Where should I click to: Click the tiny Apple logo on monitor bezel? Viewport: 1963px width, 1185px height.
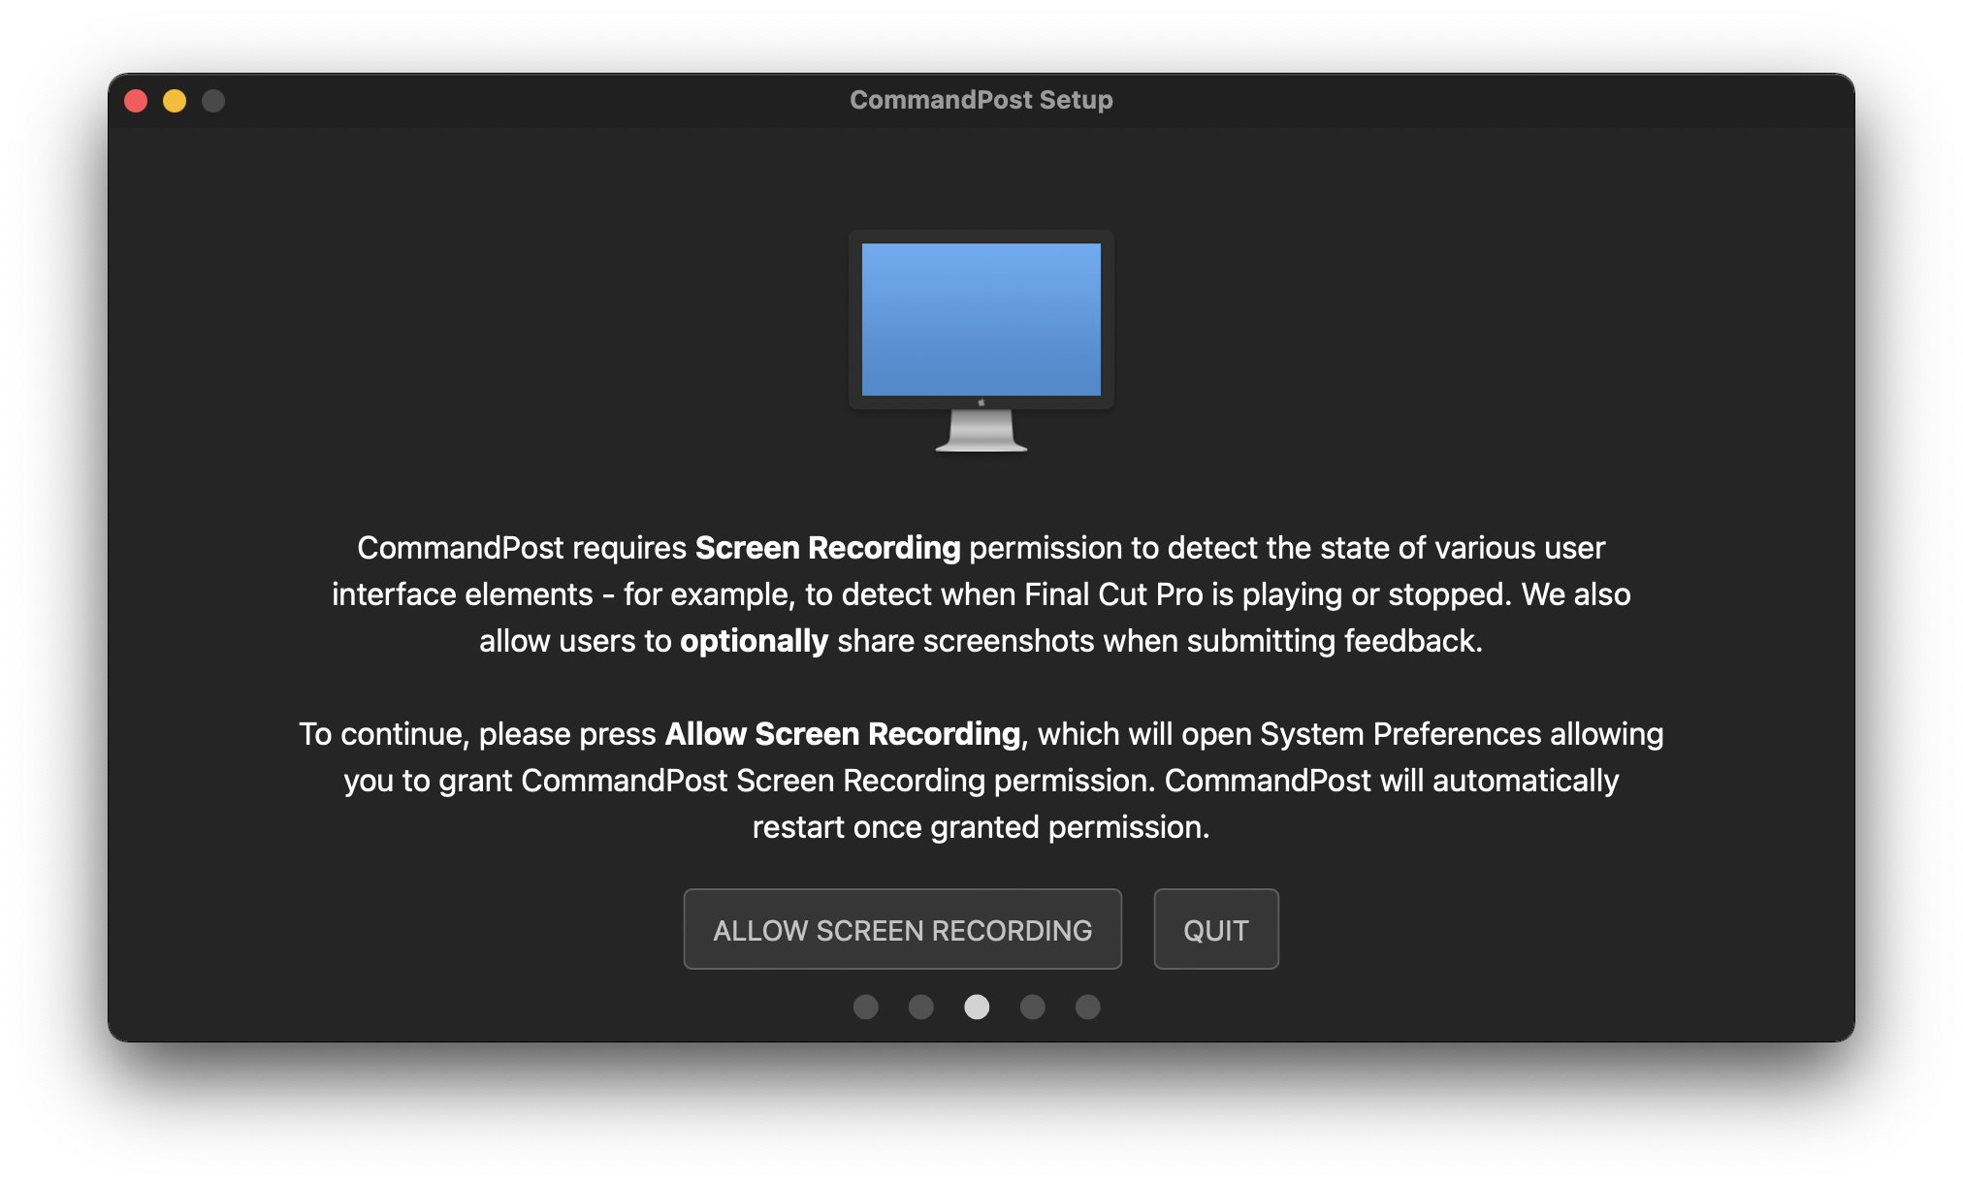pyautogui.click(x=981, y=402)
